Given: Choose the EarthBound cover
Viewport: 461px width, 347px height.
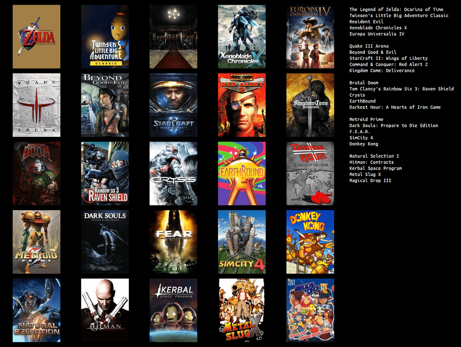Looking at the screenshot, I should 242,174.
